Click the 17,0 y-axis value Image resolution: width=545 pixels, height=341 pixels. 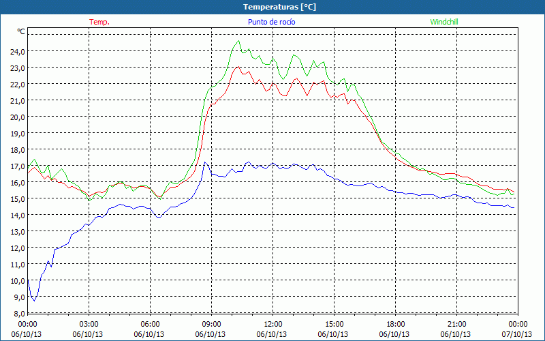(x=18, y=166)
